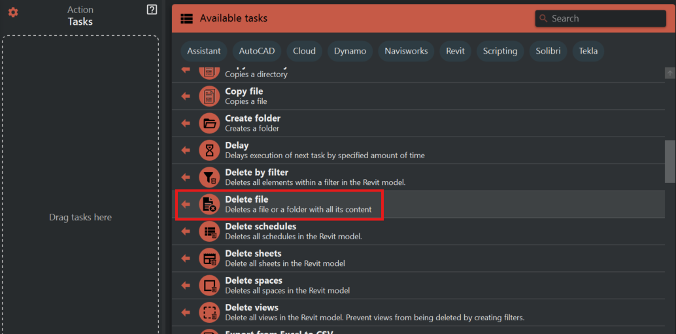Click the 'Available tasks' header title

233,18
